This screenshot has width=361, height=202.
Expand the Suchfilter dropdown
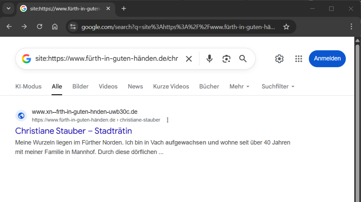[278, 86]
